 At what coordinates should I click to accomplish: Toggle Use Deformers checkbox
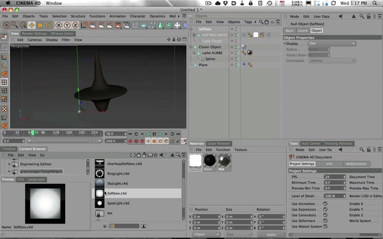(326, 220)
